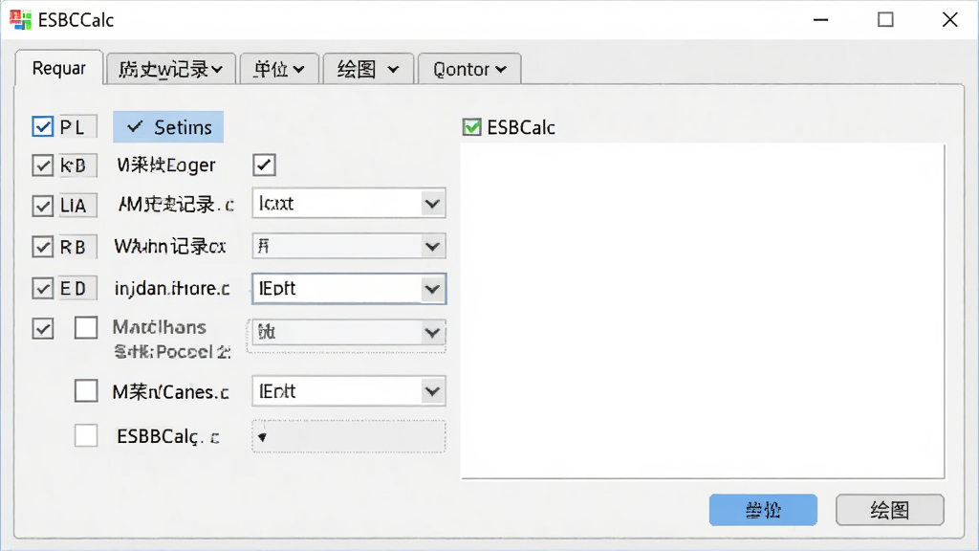Click the injdan.ihare.c label

[172, 288]
